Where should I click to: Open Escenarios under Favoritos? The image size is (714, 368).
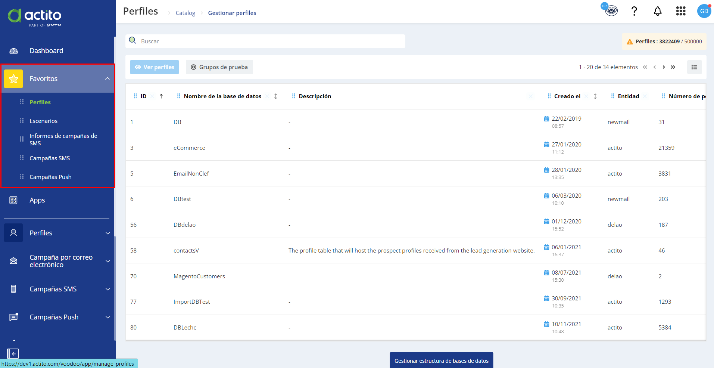pos(43,121)
